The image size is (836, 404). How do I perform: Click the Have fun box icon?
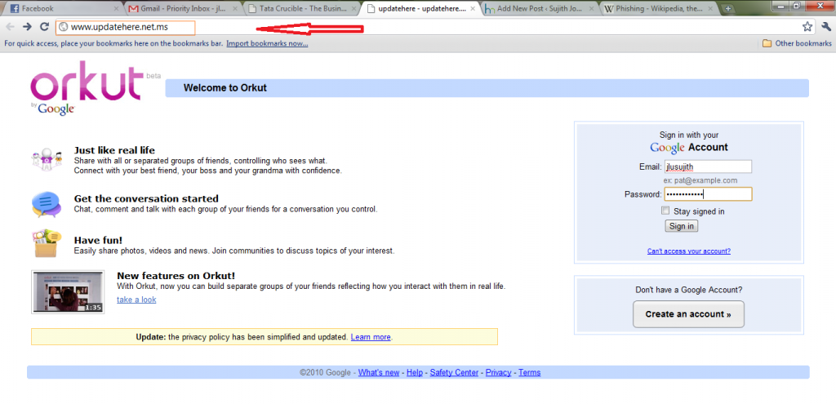47,243
